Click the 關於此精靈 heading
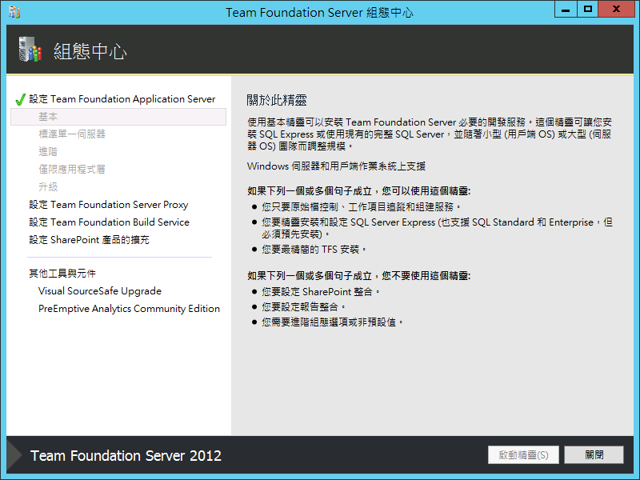The height and width of the screenshot is (480, 640). 277,100
